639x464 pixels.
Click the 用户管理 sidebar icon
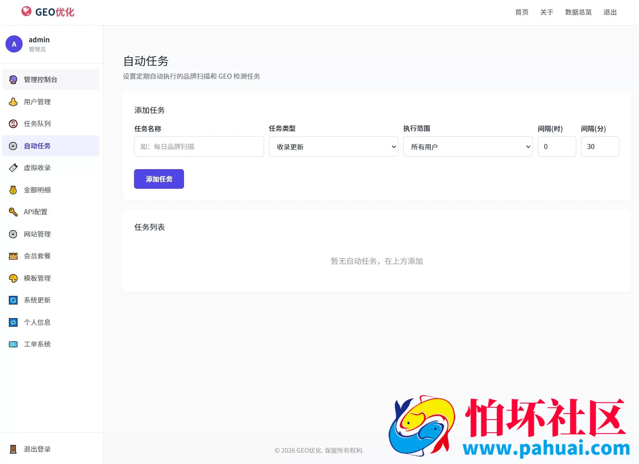pos(13,102)
